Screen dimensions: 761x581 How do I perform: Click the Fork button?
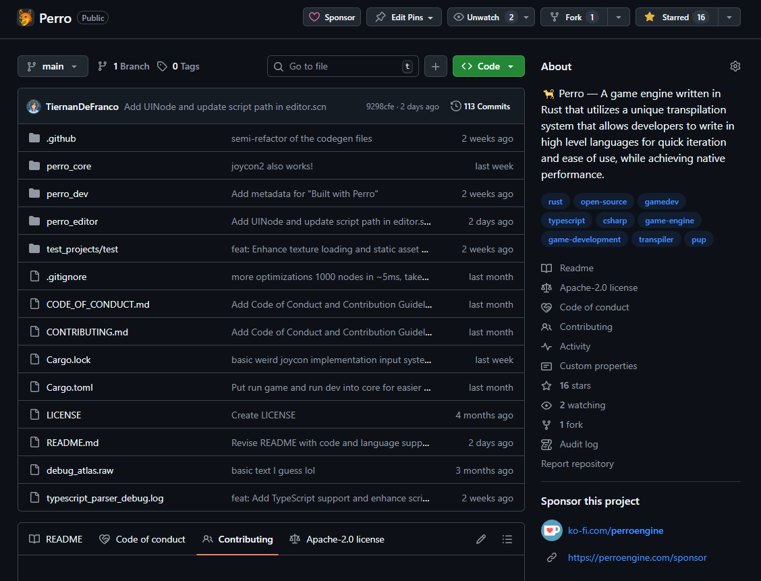(x=573, y=17)
